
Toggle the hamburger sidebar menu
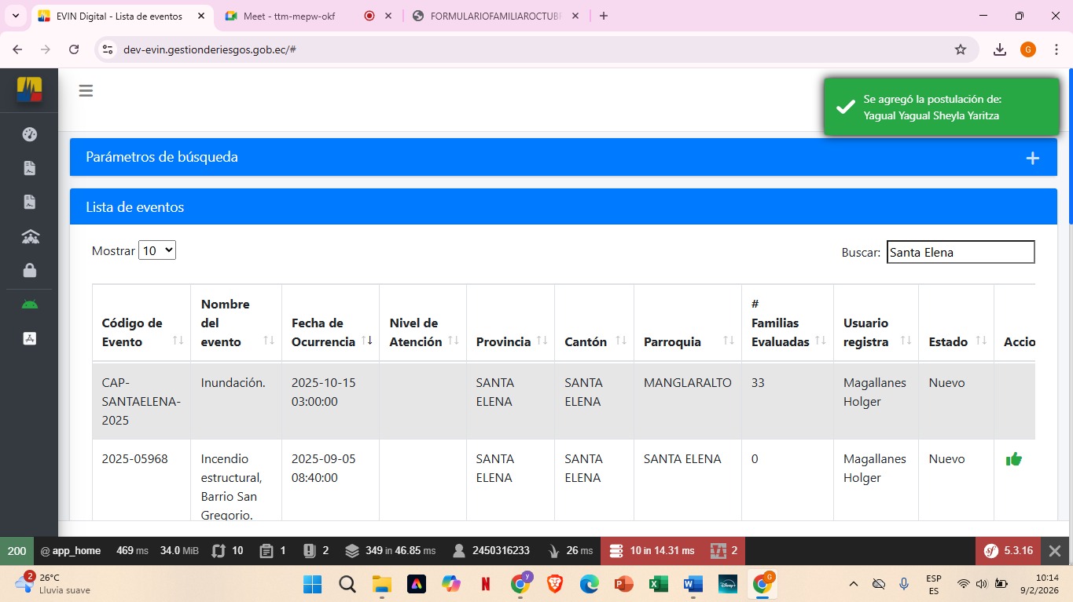tap(86, 91)
